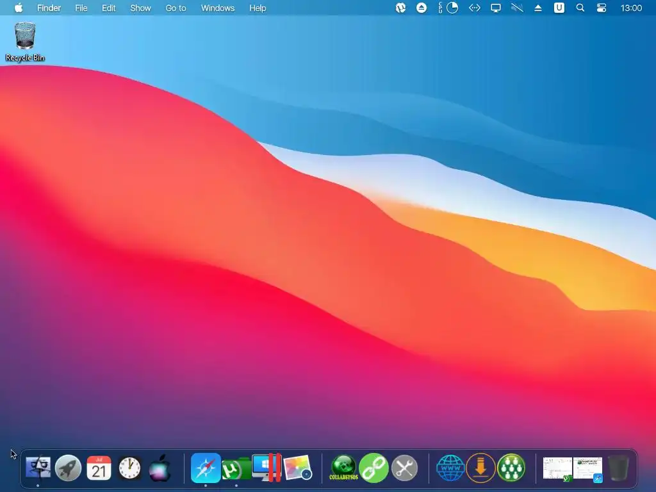Open the Clock app in dock
Viewport: 656px width, 492px height.
click(129, 468)
